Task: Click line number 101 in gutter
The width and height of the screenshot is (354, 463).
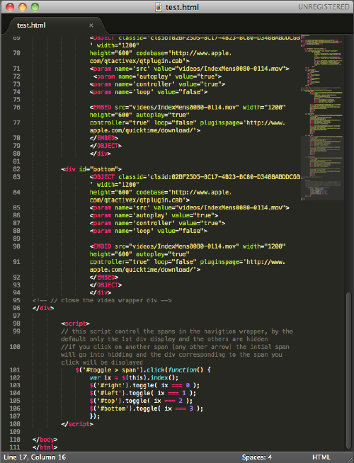Action: click(15, 370)
